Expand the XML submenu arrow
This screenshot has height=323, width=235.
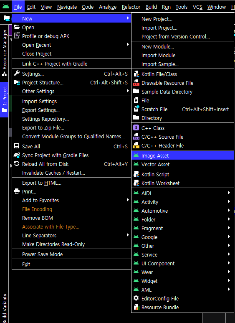[x=229, y=289]
